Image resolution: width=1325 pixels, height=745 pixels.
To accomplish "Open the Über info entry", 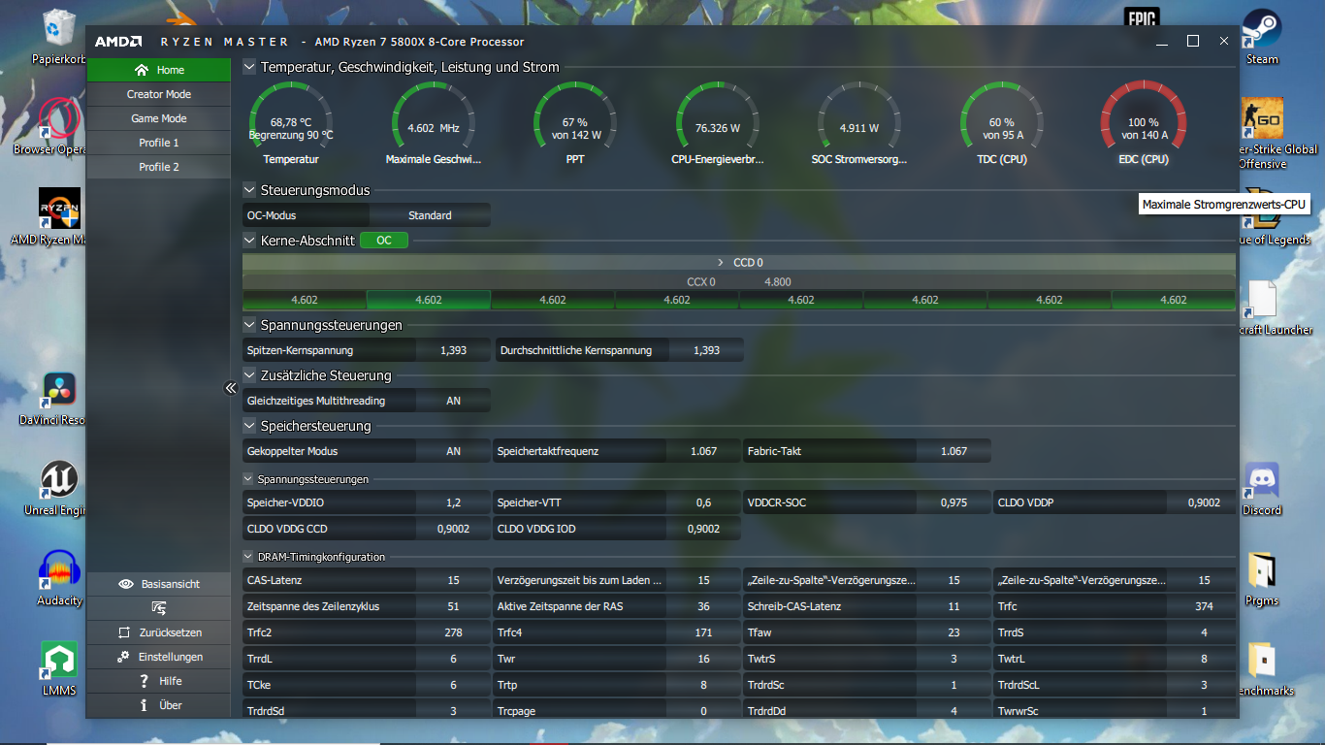I will point(159,705).
